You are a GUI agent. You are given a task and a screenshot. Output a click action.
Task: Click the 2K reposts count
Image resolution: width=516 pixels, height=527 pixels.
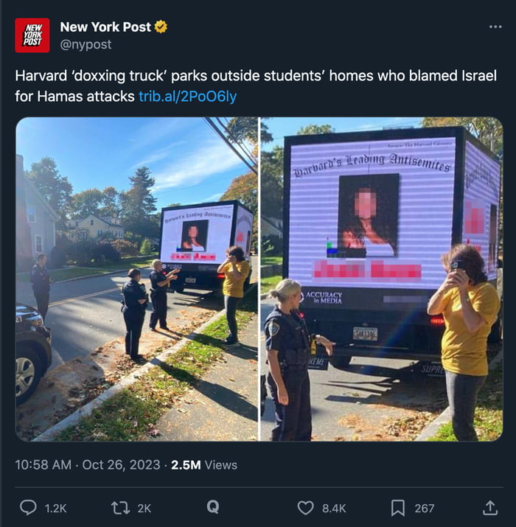(144, 508)
